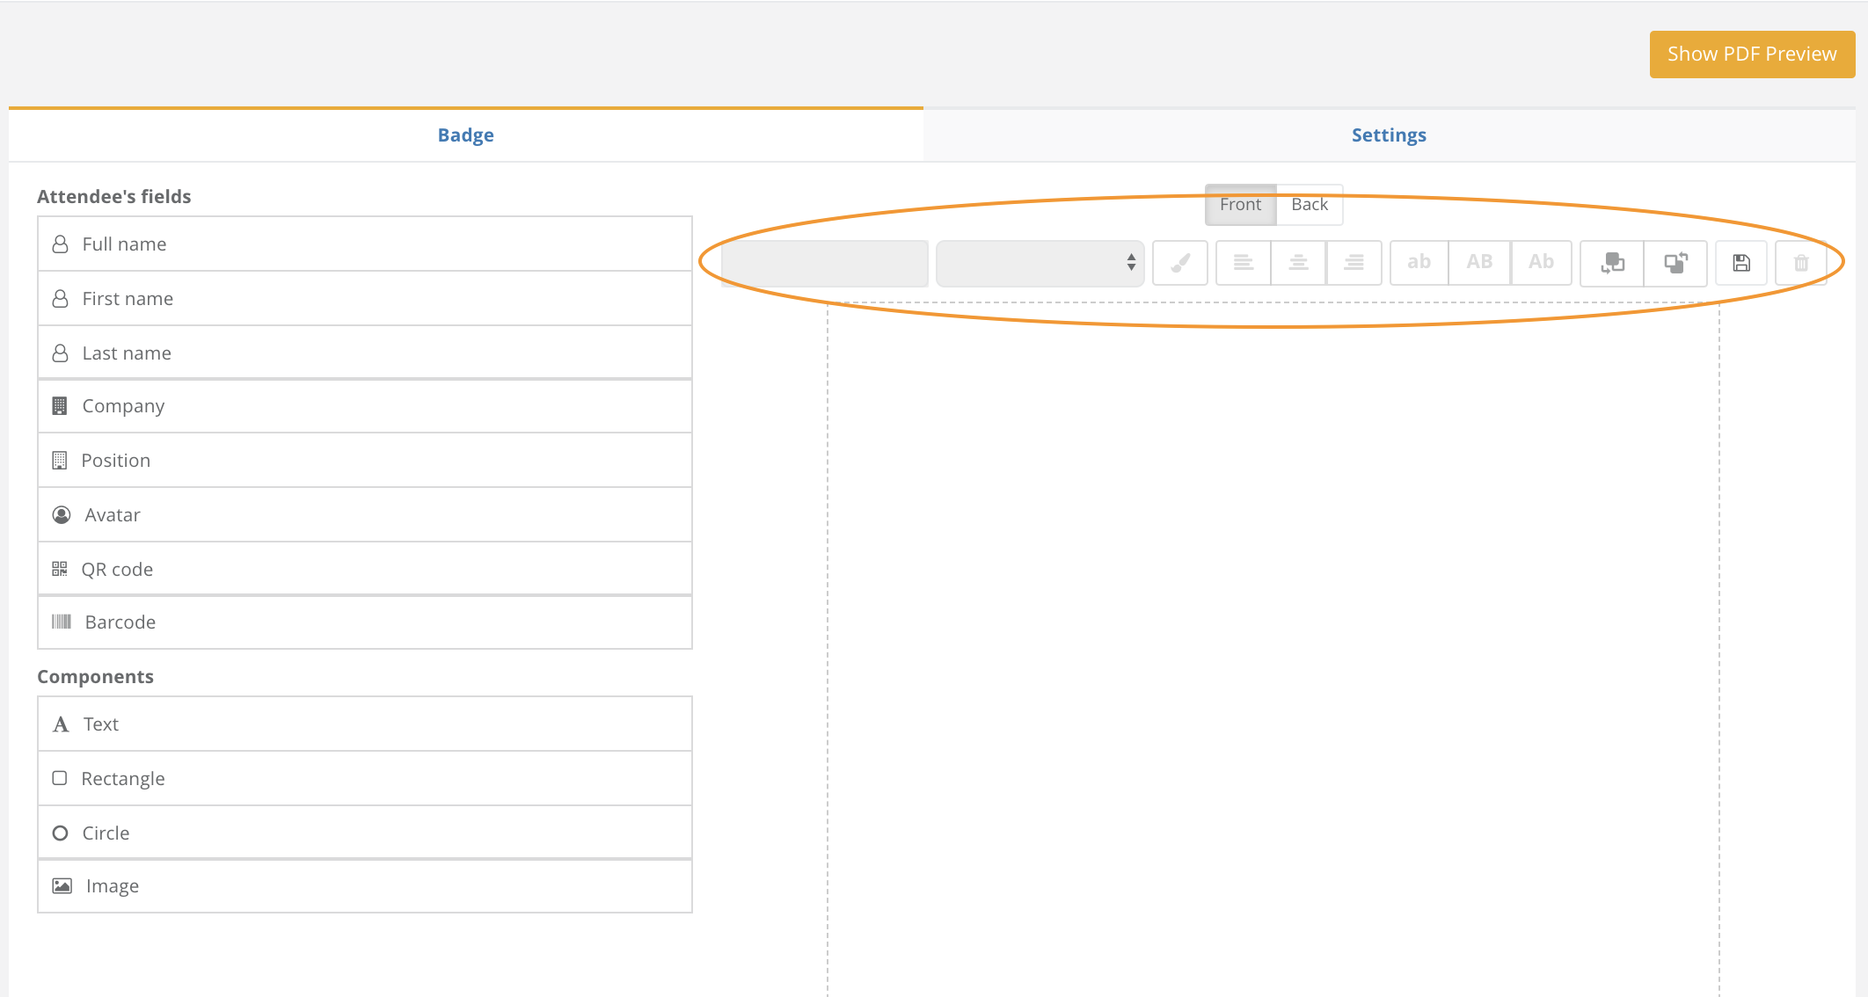Switch to the Back side toggle
This screenshot has height=997, width=1868.
pos(1310,205)
